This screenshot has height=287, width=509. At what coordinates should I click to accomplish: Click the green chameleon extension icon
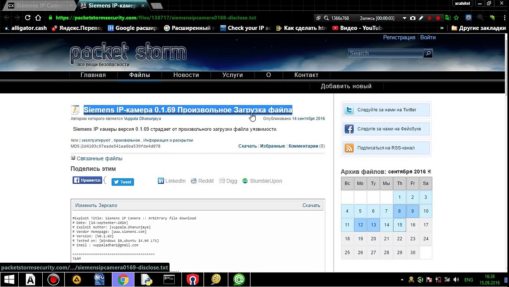pos(492,18)
